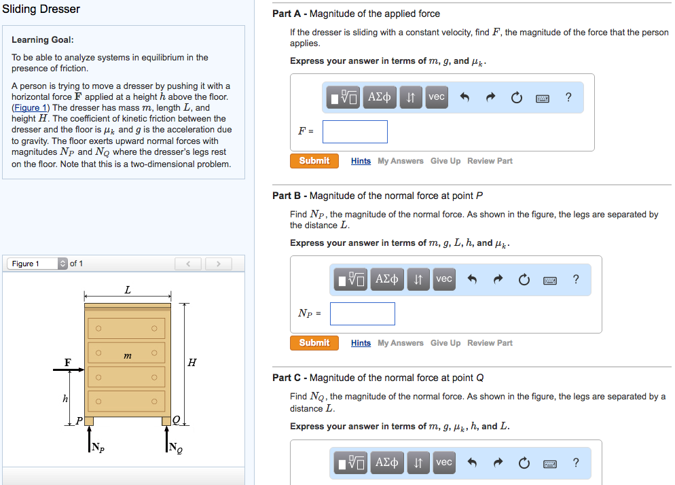Image resolution: width=675 pixels, height=485 pixels.
Task: Open help question mark in Part C toolbar
Action: pyautogui.click(x=576, y=463)
